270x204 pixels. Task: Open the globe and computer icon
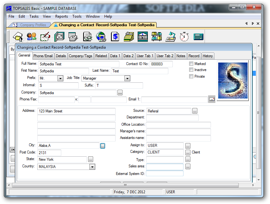[101, 37]
